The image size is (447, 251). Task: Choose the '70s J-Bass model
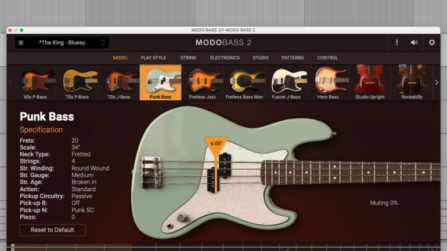tap(119, 82)
